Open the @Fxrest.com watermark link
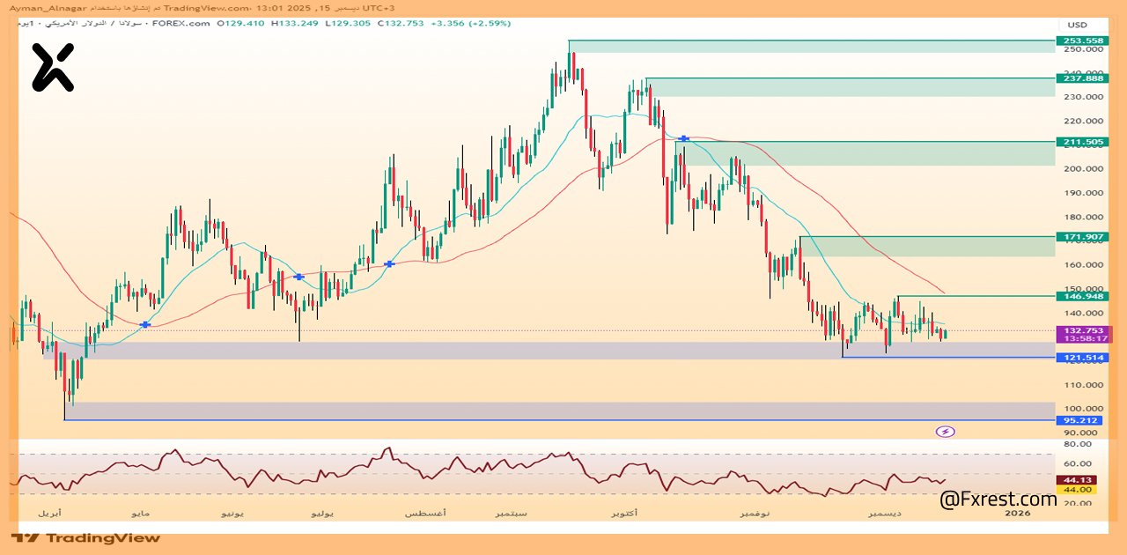 998,499
